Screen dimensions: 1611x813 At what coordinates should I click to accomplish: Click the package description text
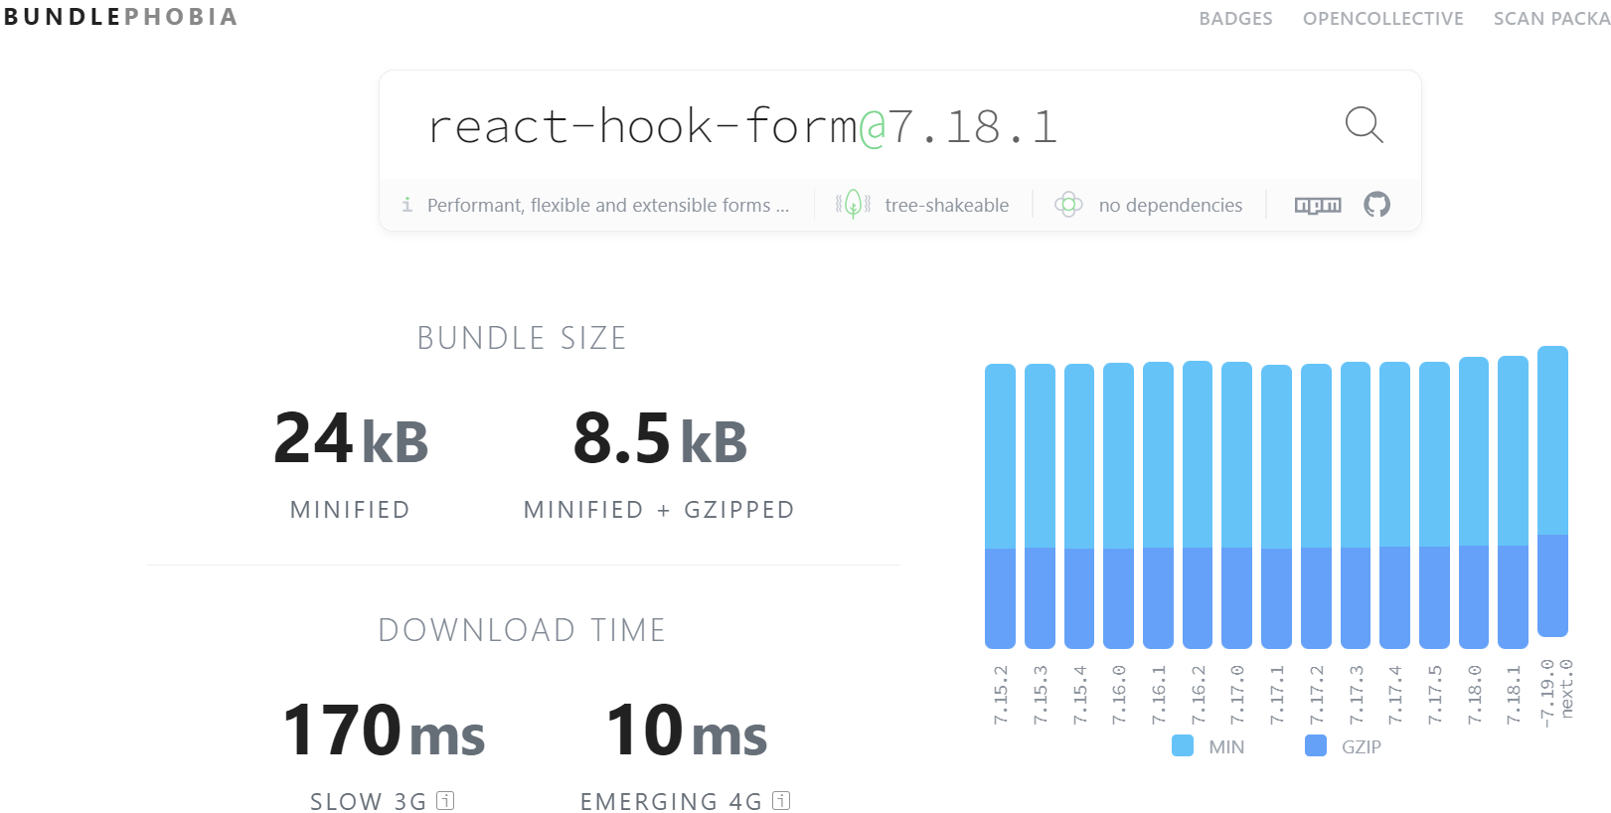click(x=608, y=205)
